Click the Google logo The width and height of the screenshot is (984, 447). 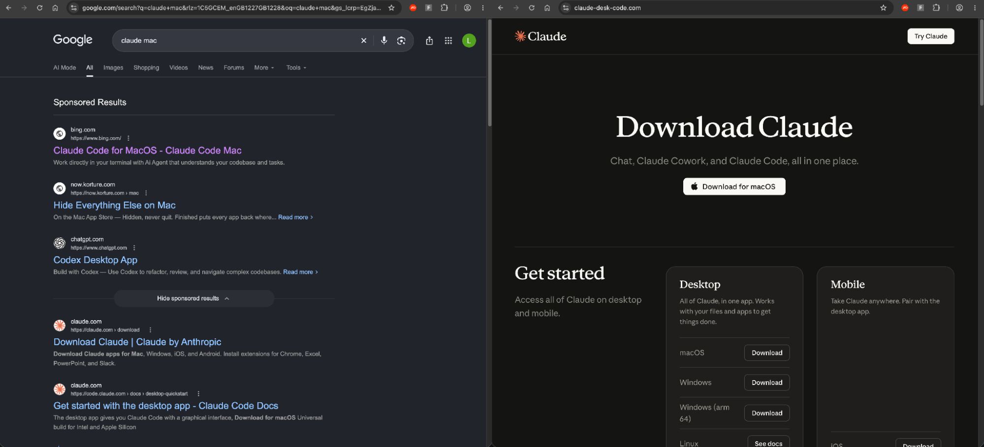pos(73,40)
